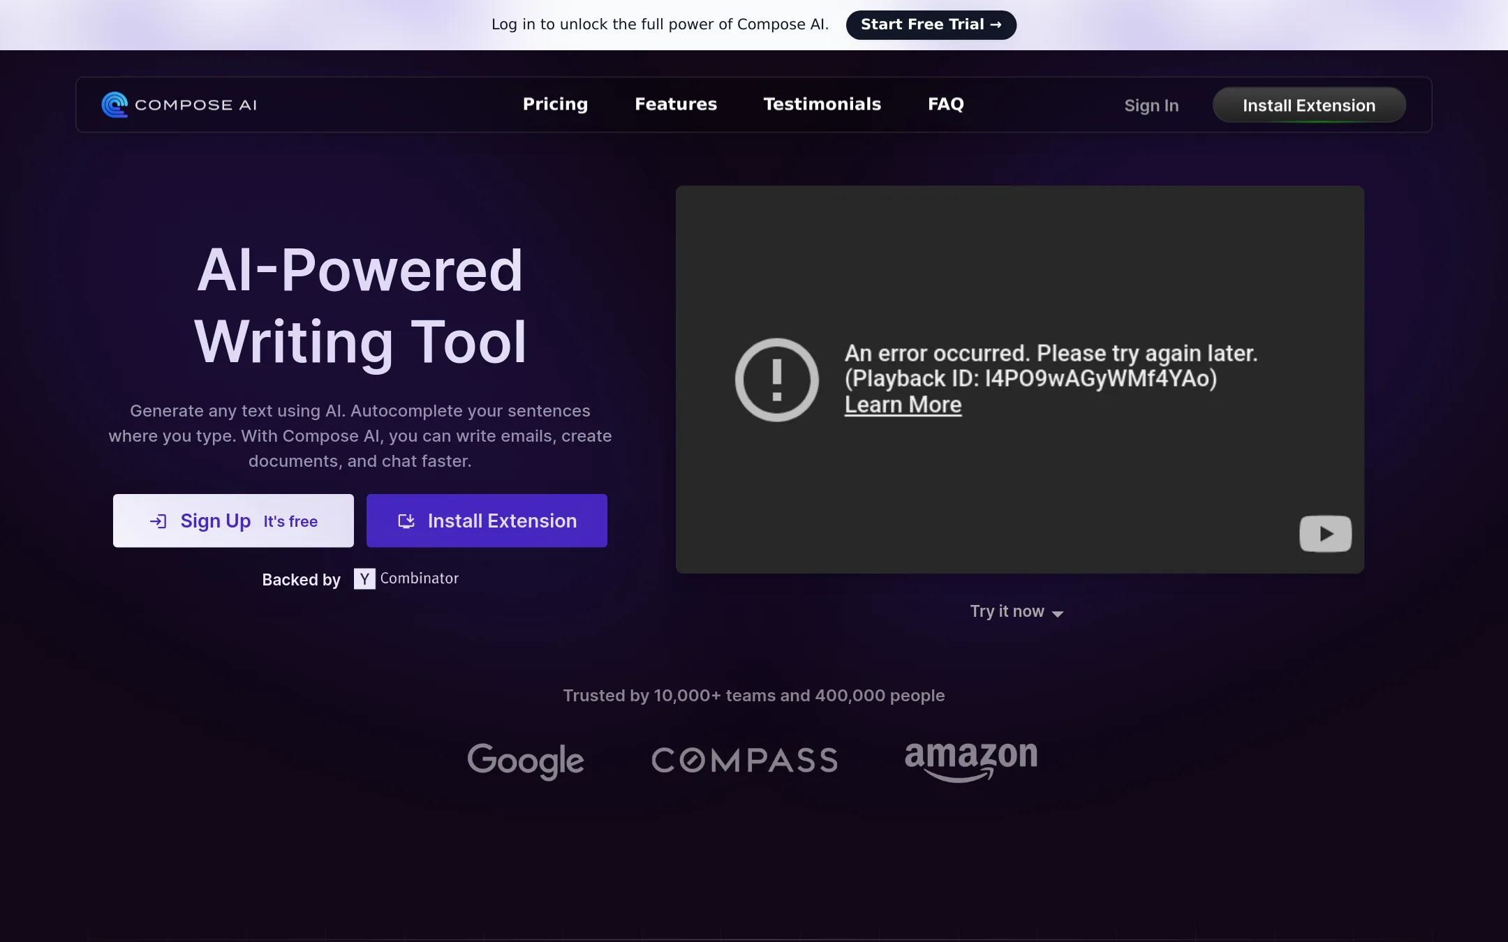Open the Learn More link in video
The image size is (1508, 942).
(x=903, y=405)
